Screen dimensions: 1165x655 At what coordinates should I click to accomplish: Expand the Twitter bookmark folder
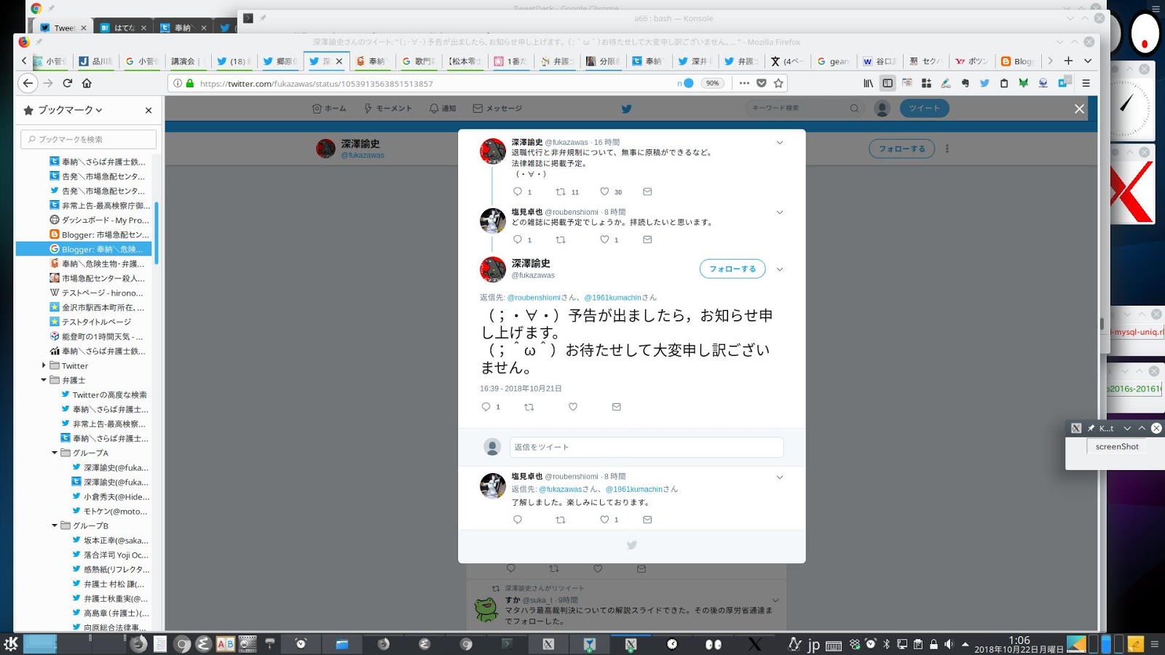point(44,365)
